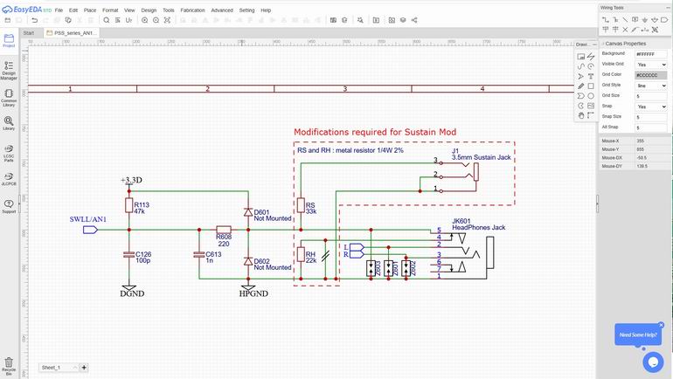The image size is (673, 379).
Task: Click the Fit to window toolbar icon
Action: pyautogui.click(x=168, y=20)
